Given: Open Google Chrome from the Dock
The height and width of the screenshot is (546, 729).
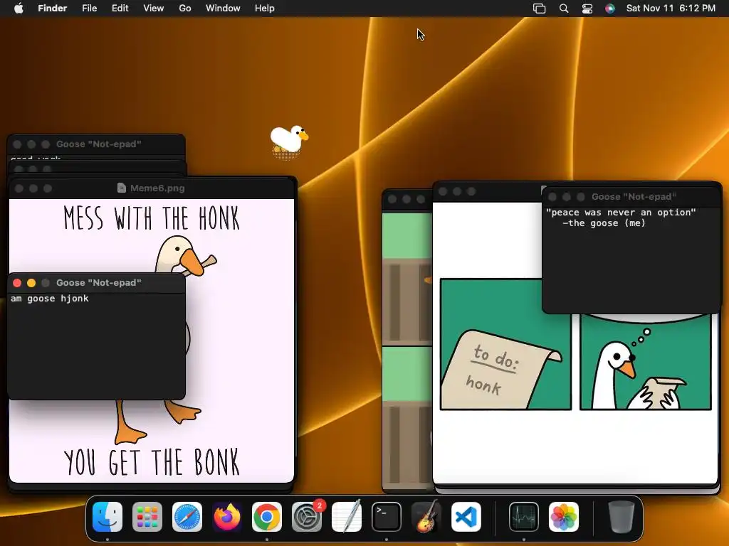Looking at the screenshot, I should click(267, 517).
